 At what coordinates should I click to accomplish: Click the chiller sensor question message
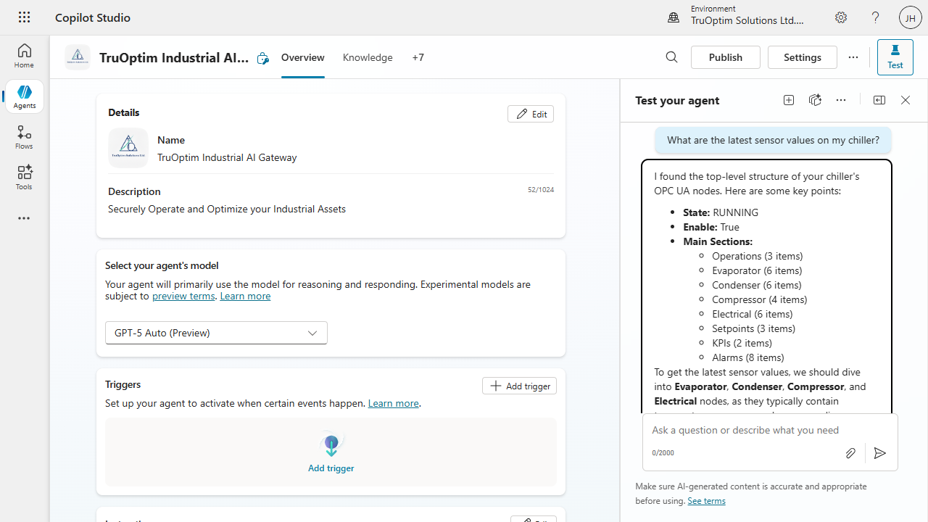tap(773, 140)
